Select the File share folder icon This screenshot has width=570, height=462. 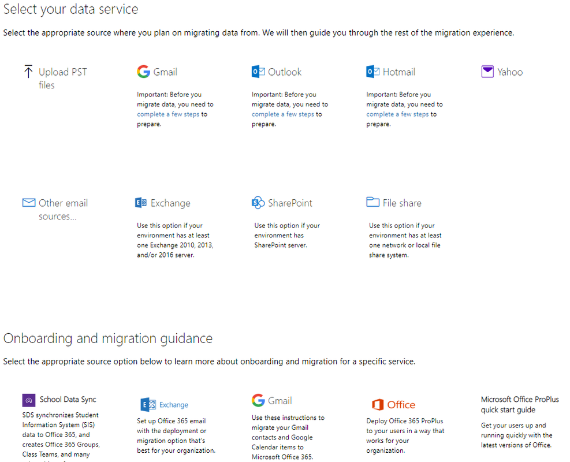tap(373, 202)
